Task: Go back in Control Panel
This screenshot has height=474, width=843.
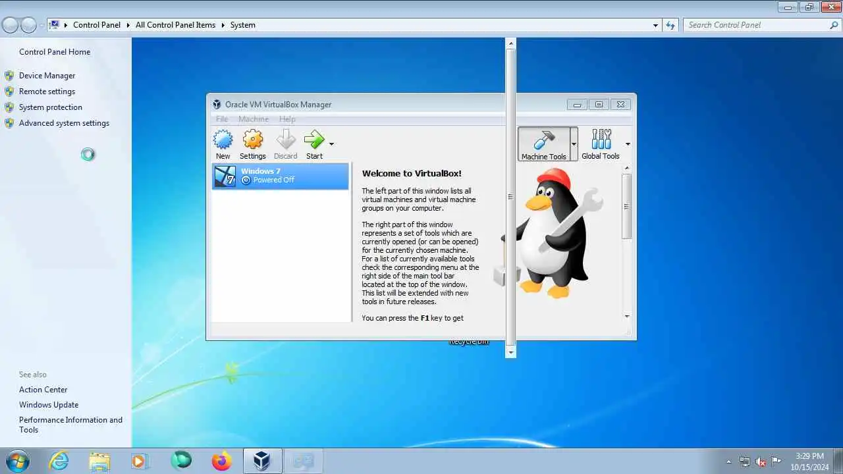Action: (x=11, y=25)
